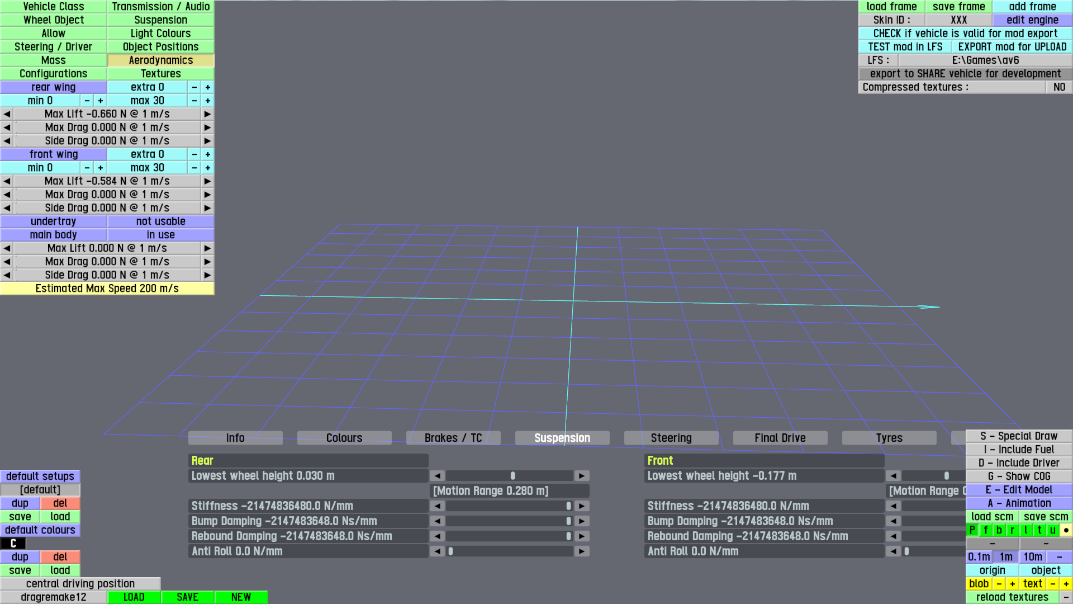
Task: Toggle I - Include Fuel option
Action: coord(1019,450)
